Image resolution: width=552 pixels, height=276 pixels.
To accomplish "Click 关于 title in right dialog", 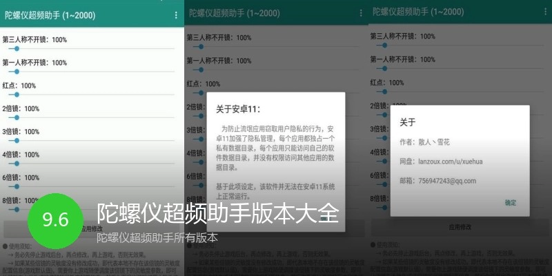I will 408,123.
